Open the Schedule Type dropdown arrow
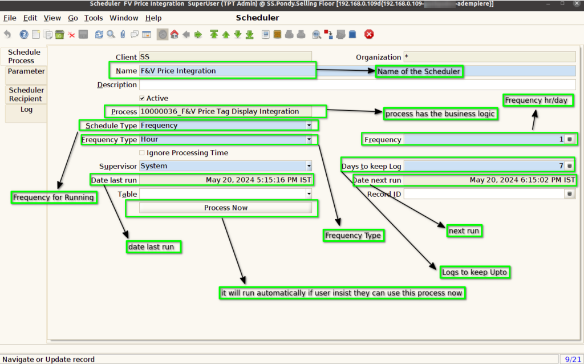This screenshot has width=584, height=364. (309, 126)
